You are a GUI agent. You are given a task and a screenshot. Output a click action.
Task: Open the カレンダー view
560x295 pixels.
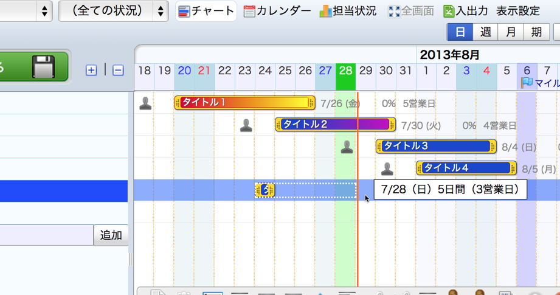[277, 11]
